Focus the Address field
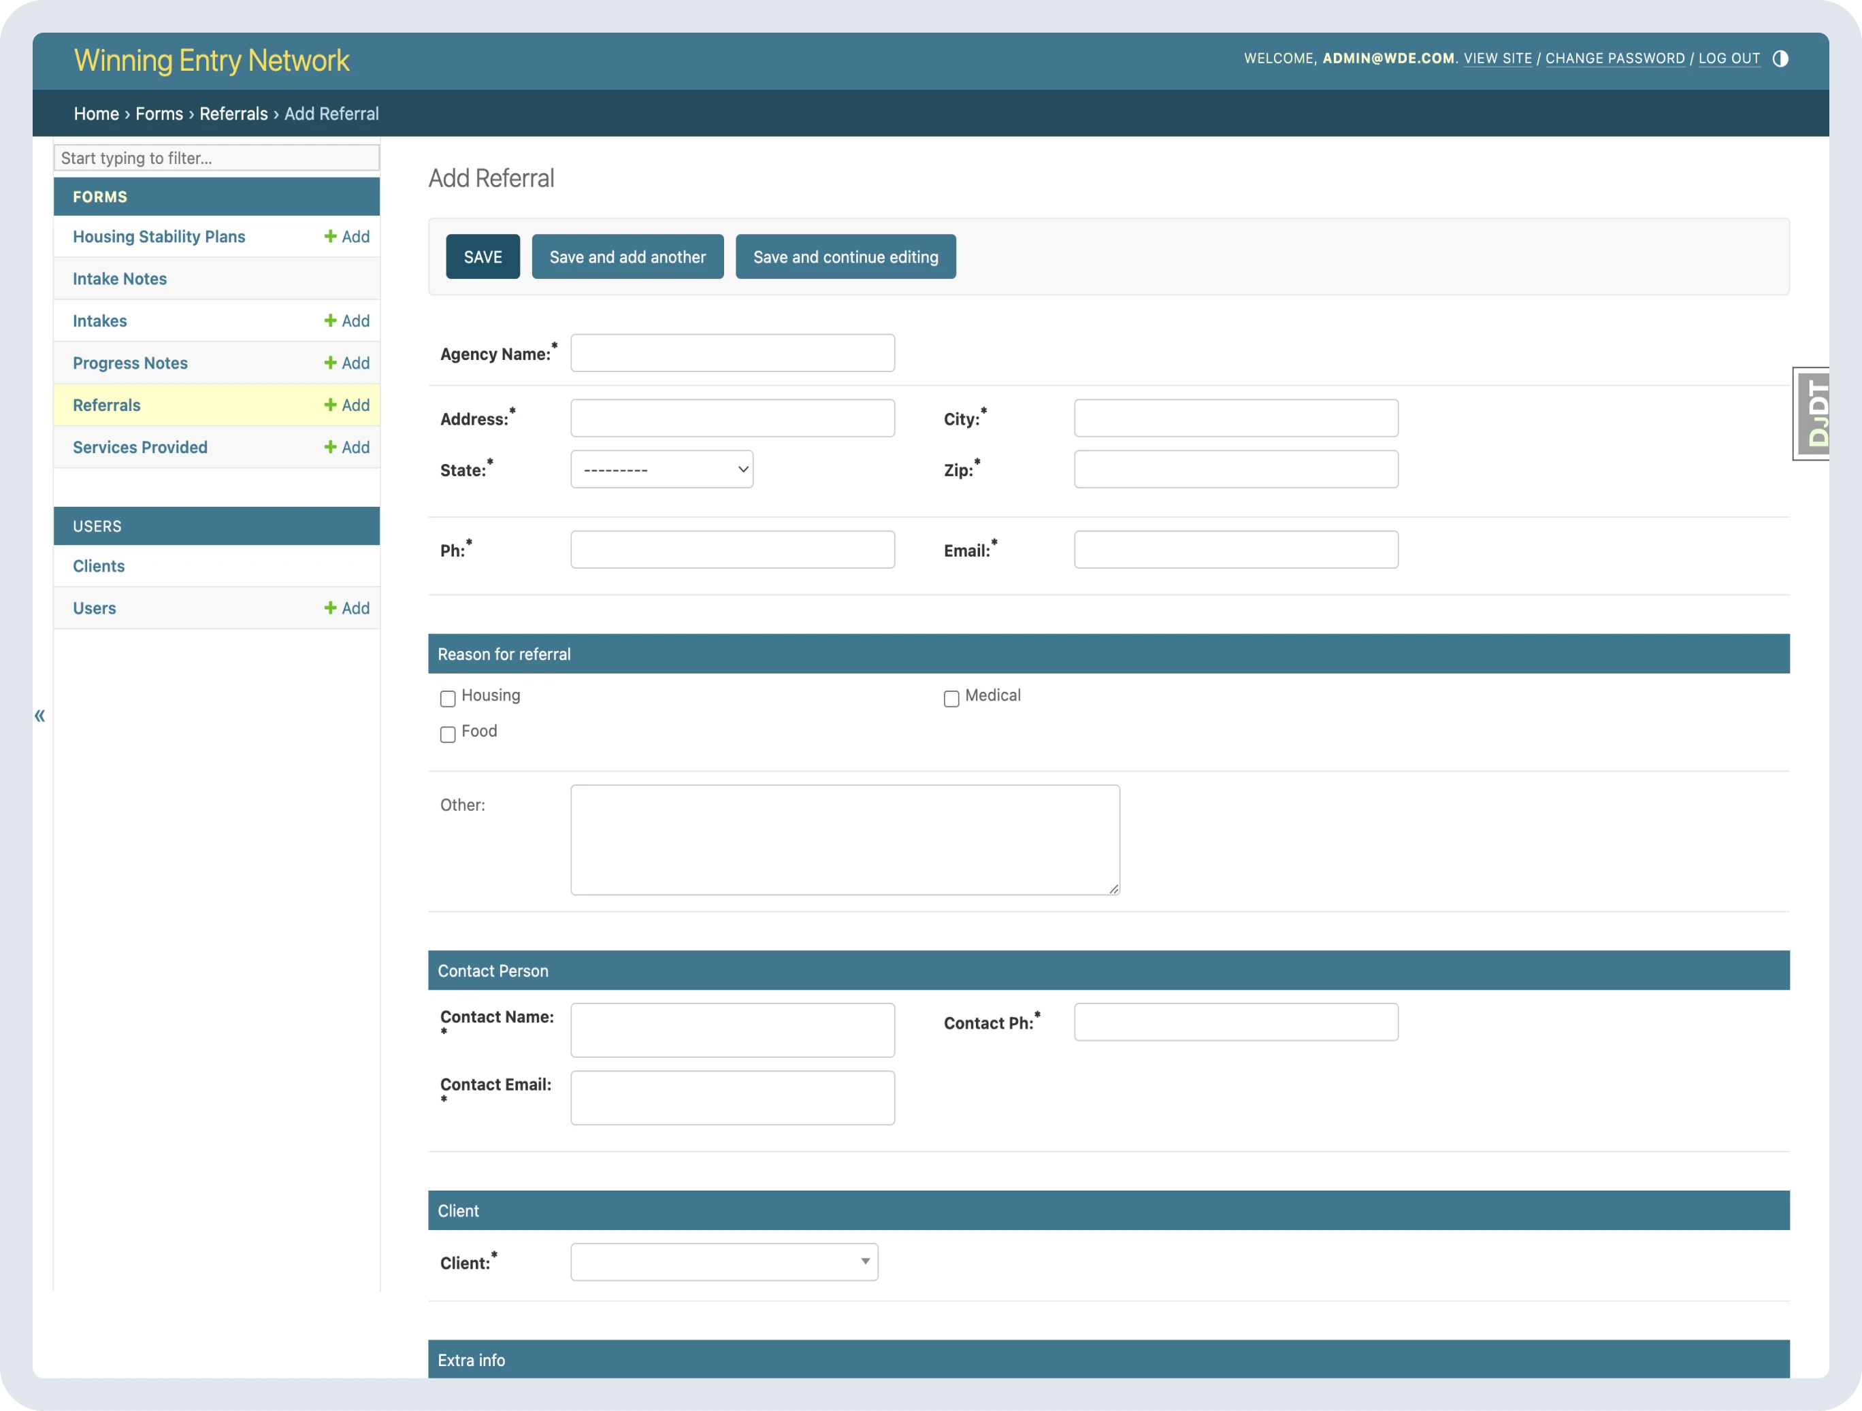Screen dimensions: 1862x1411 (732, 417)
